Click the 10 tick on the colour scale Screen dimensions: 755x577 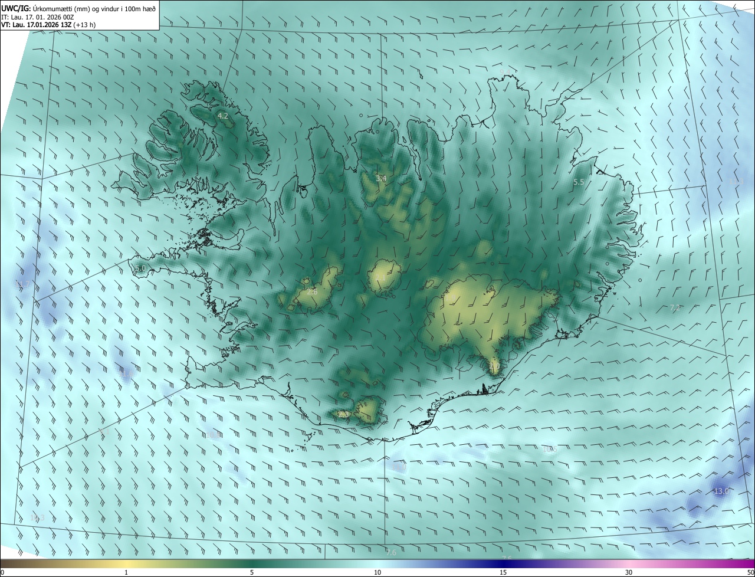pos(377,572)
